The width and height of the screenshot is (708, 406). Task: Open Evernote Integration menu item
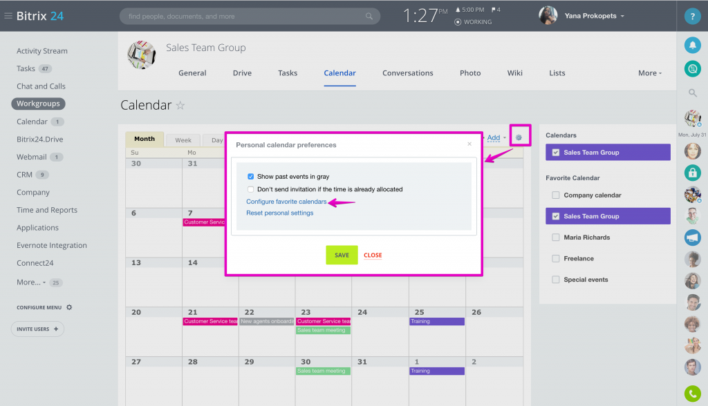pyautogui.click(x=52, y=245)
